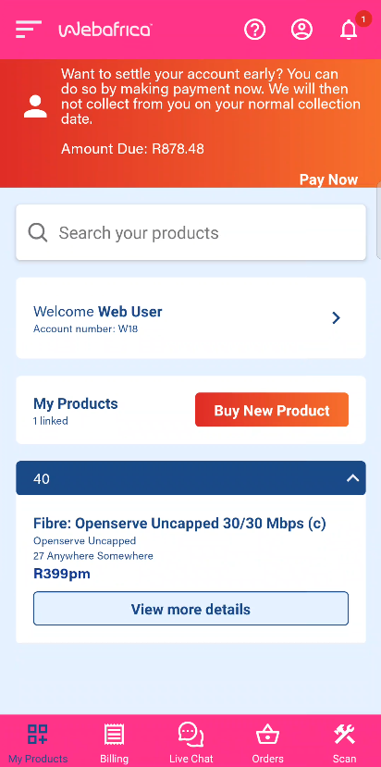Collapse the product group 40
Viewport: 381px width, 767px height.
[352, 478]
